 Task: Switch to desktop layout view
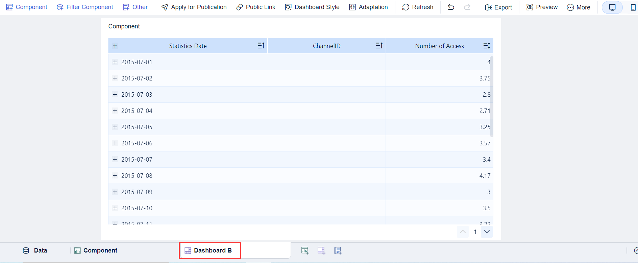pyautogui.click(x=612, y=7)
